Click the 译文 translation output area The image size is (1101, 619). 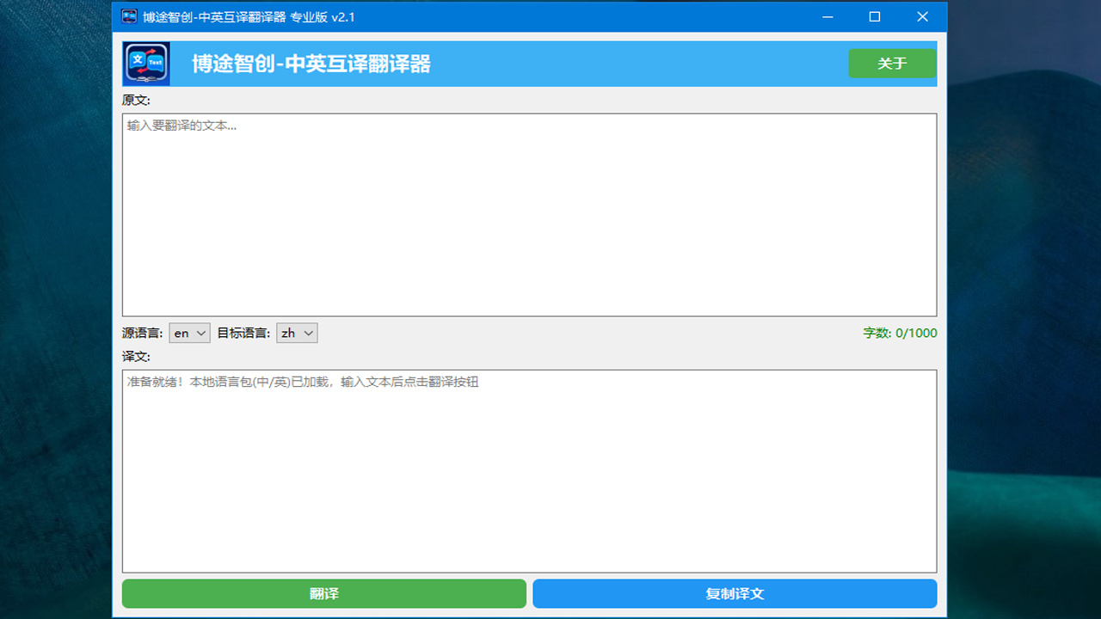click(x=529, y=470)
